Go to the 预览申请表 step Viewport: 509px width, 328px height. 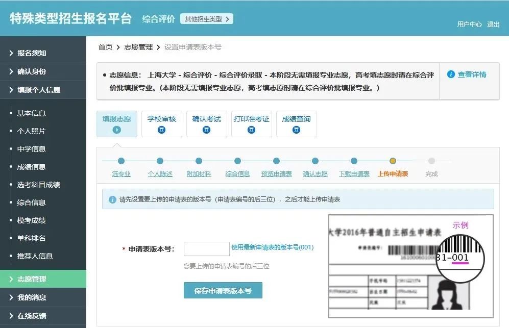[x=276, y=174]
